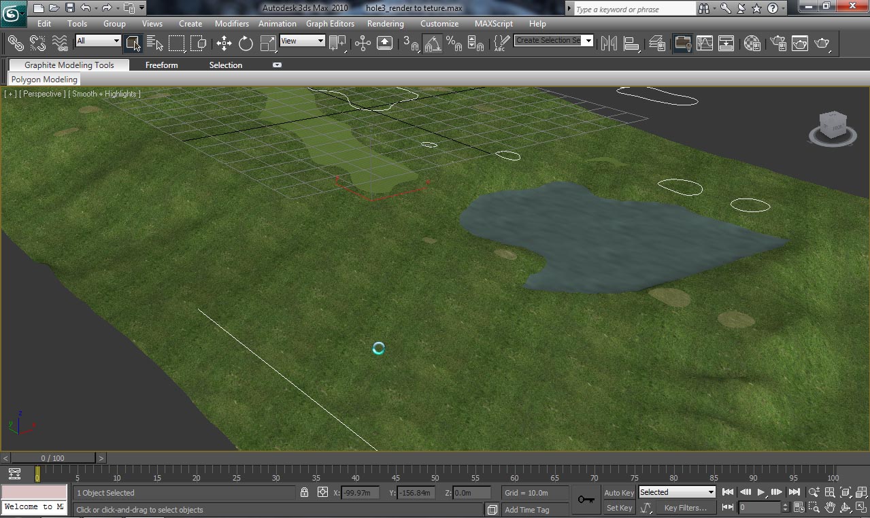Choose the Select and Scale tool
This screenshot has height=518, width=870.
coord(268,44)
